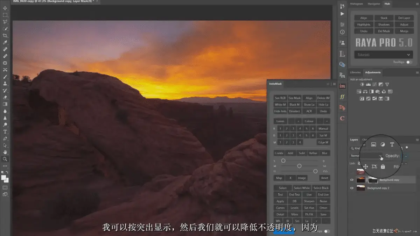
Task: Hide the Background copy 2 layer
Action: click(352, 188)
